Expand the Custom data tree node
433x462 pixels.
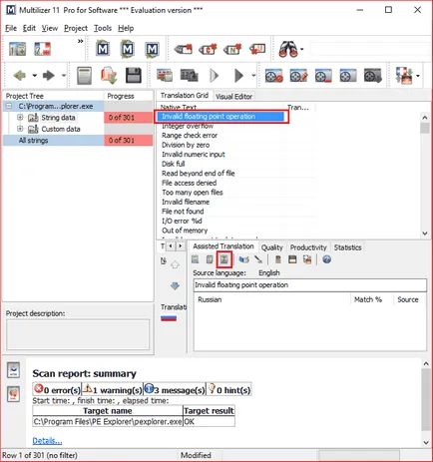[x=20, y=129]
